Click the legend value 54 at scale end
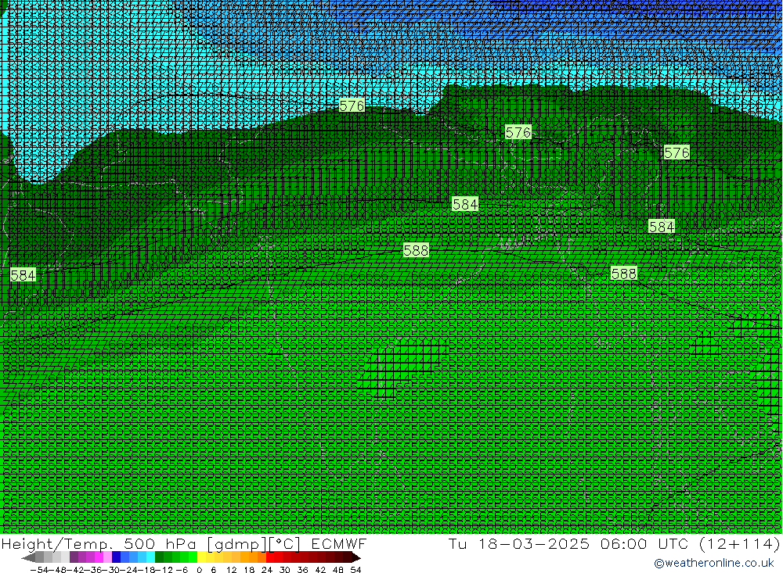The width and height of the screenshot is (783, 573). pyautogui.click(x=355, y=570)
